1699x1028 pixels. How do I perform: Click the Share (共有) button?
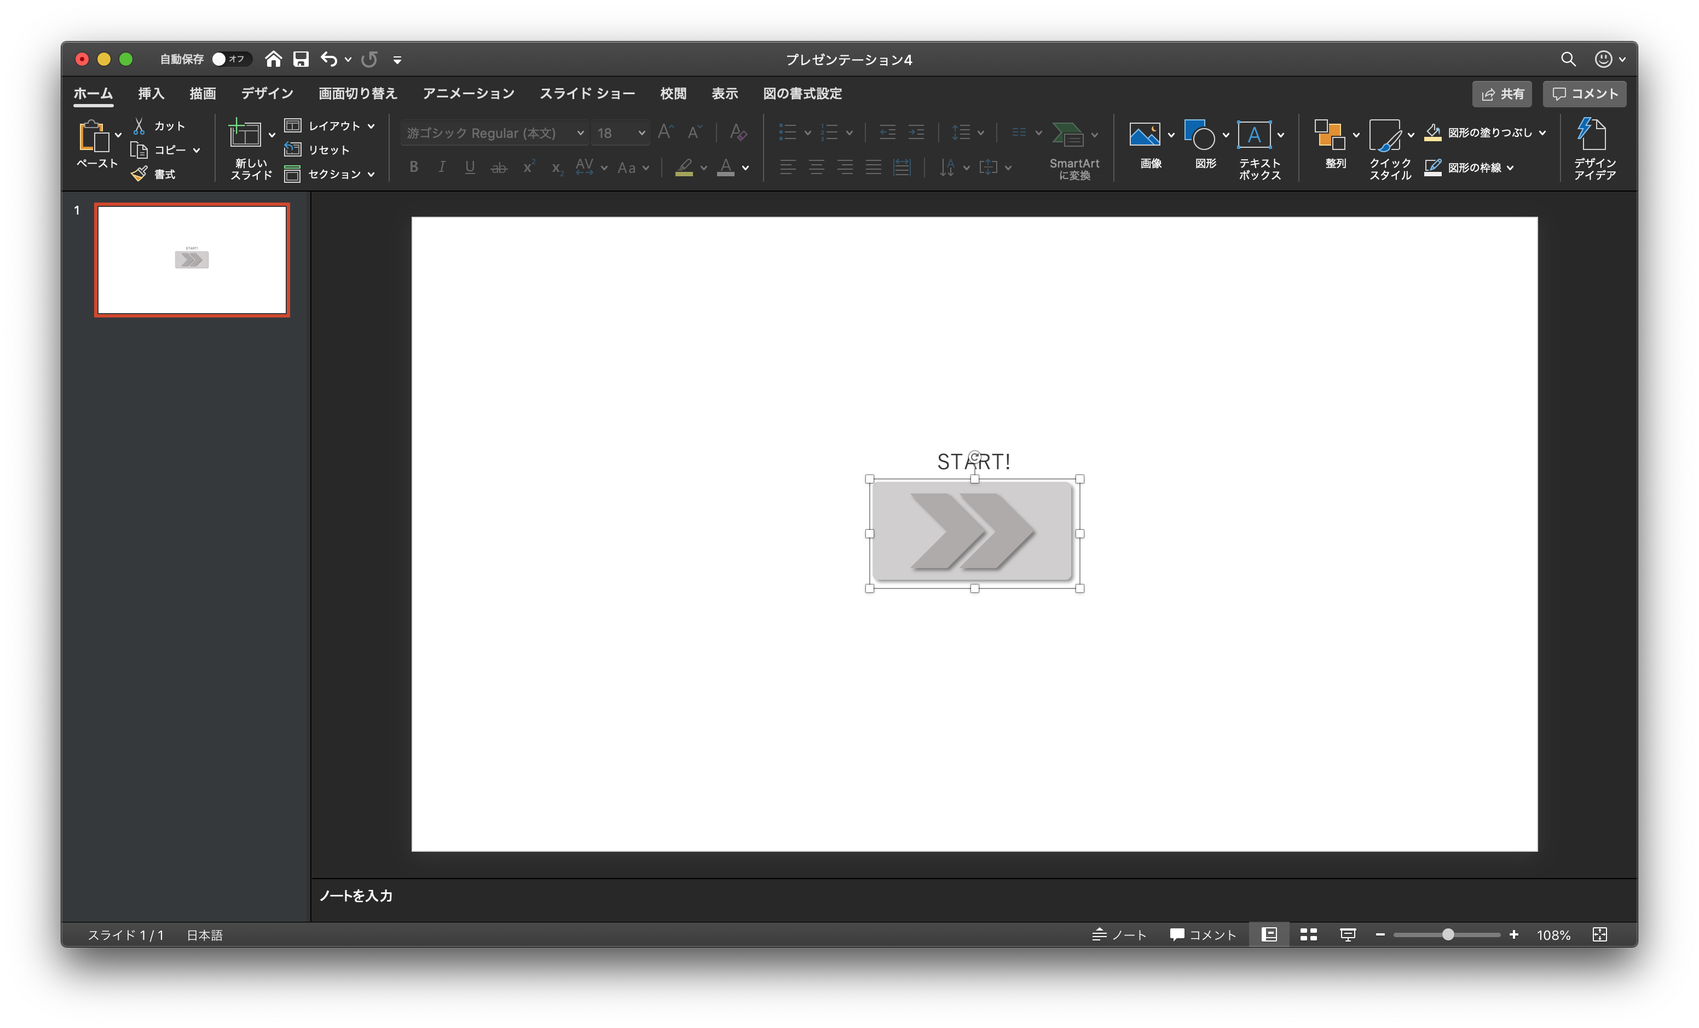(x=1502, y=95)
